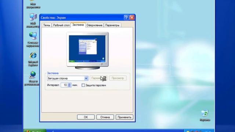Click the Отмена button
Viewport: 235px width, 132px height.
(x=105, y=117)
